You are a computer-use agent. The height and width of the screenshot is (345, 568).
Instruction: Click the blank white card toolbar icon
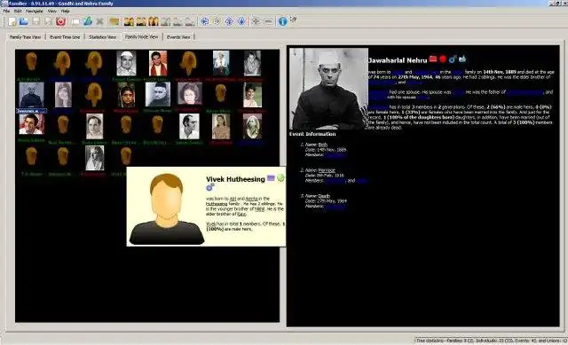(75, 21)
